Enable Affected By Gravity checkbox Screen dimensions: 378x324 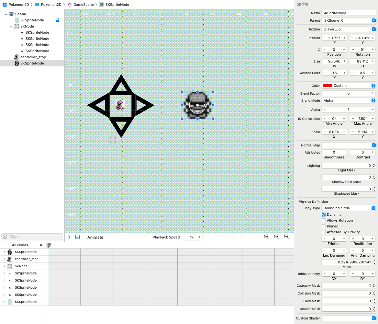pos(324,232)
